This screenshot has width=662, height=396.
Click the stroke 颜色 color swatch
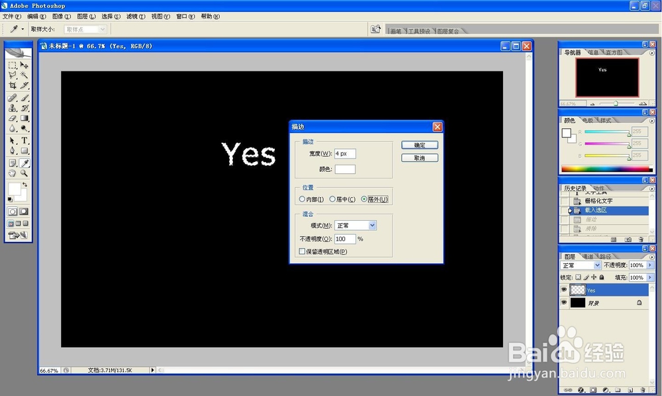[x=346, y=168]
